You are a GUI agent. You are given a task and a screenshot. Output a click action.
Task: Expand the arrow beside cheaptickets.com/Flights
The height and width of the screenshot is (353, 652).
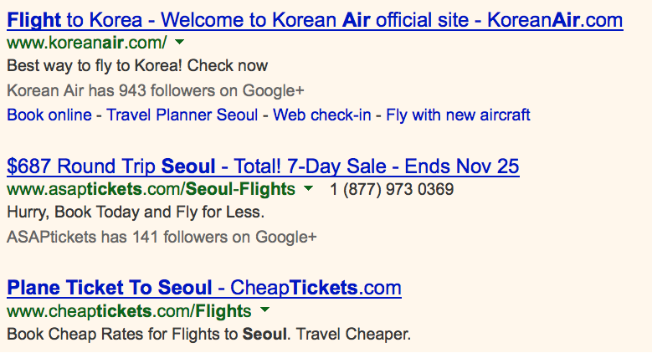coord(264,311)
